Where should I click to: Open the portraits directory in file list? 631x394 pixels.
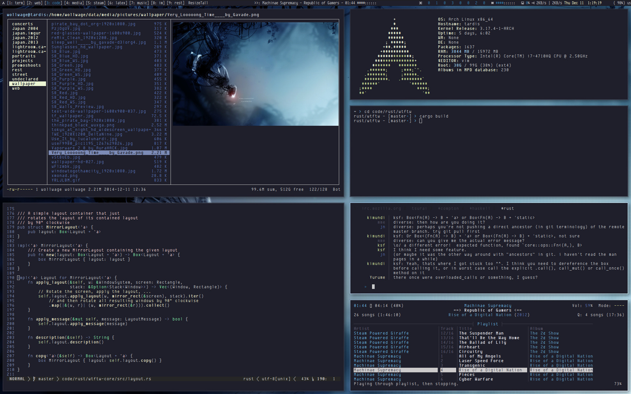click(x=24, y=56)
